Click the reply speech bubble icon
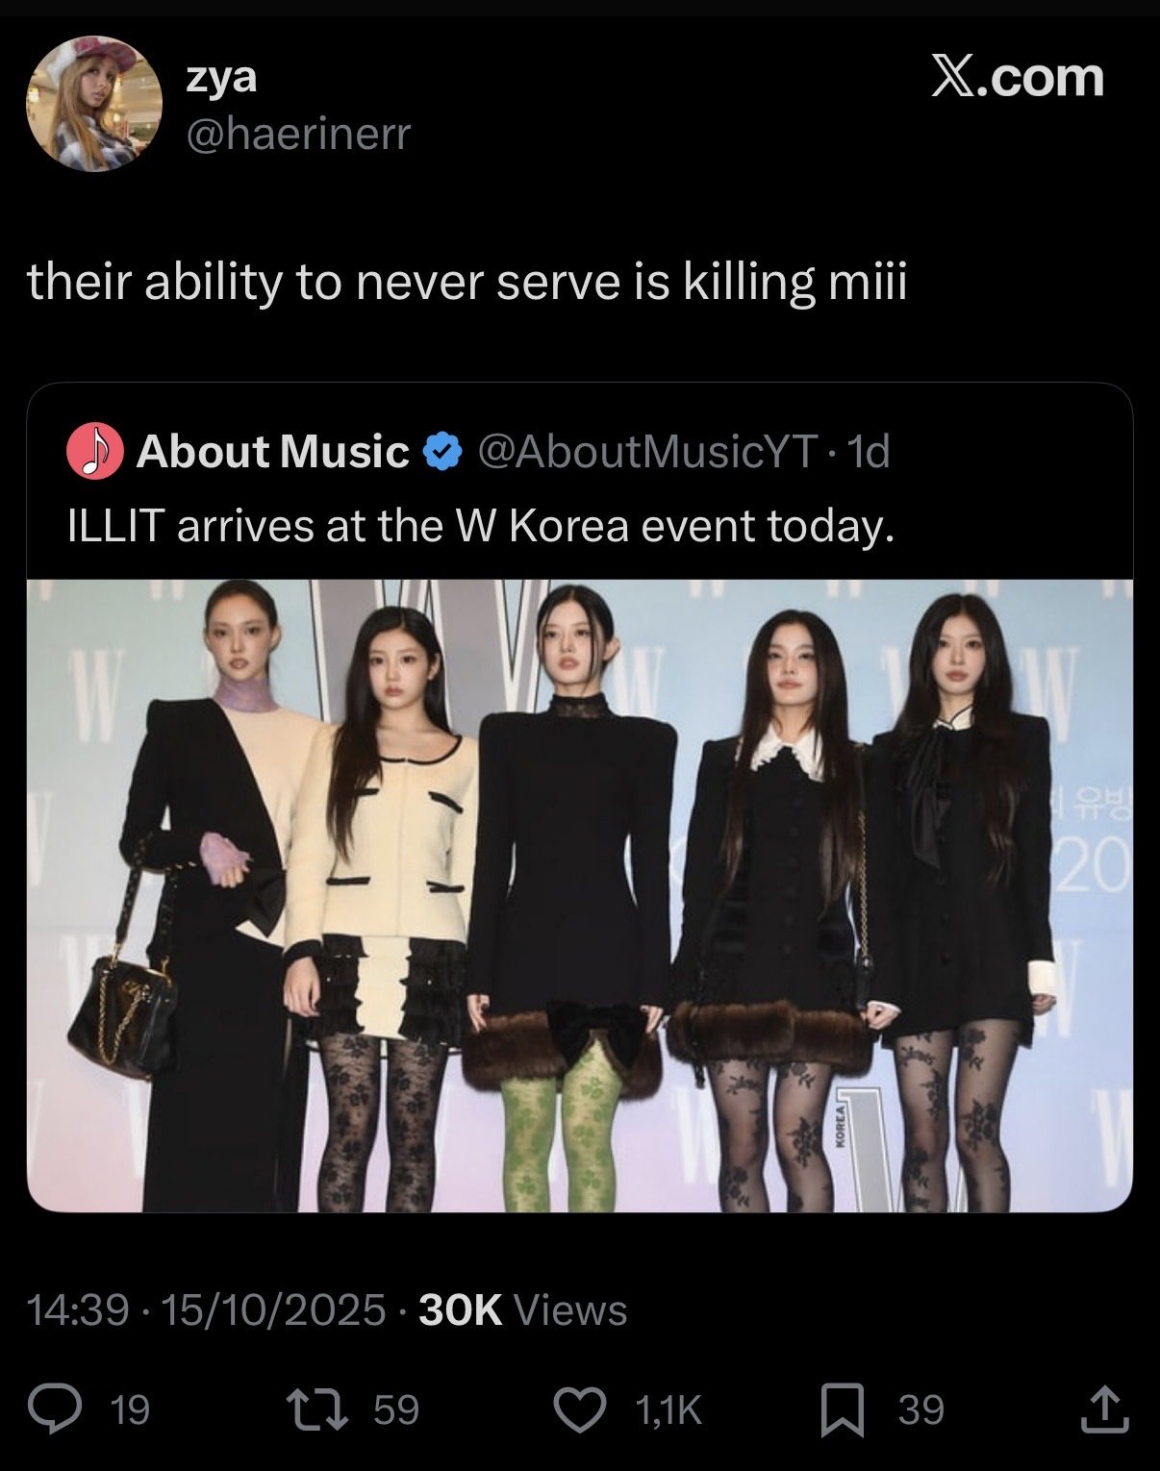This screenshot has width=1160, height=1471. [74, 1409]
